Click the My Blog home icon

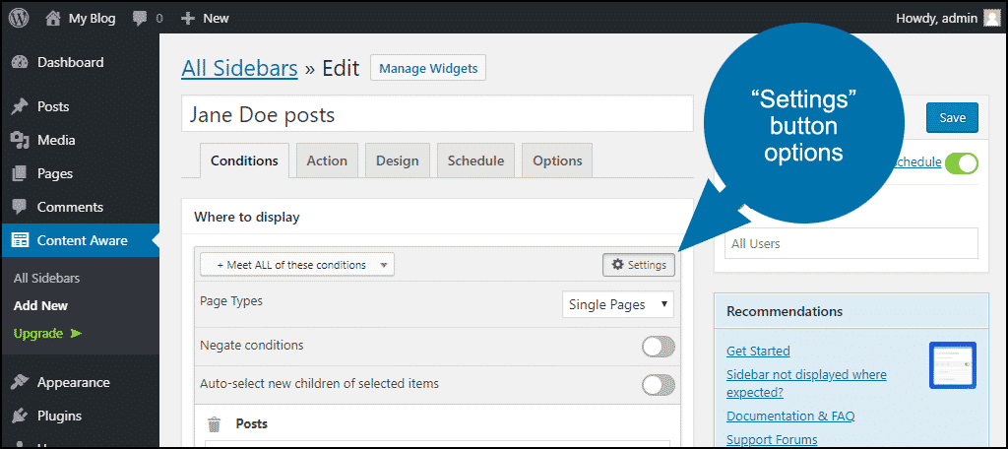tap(53, 19)
